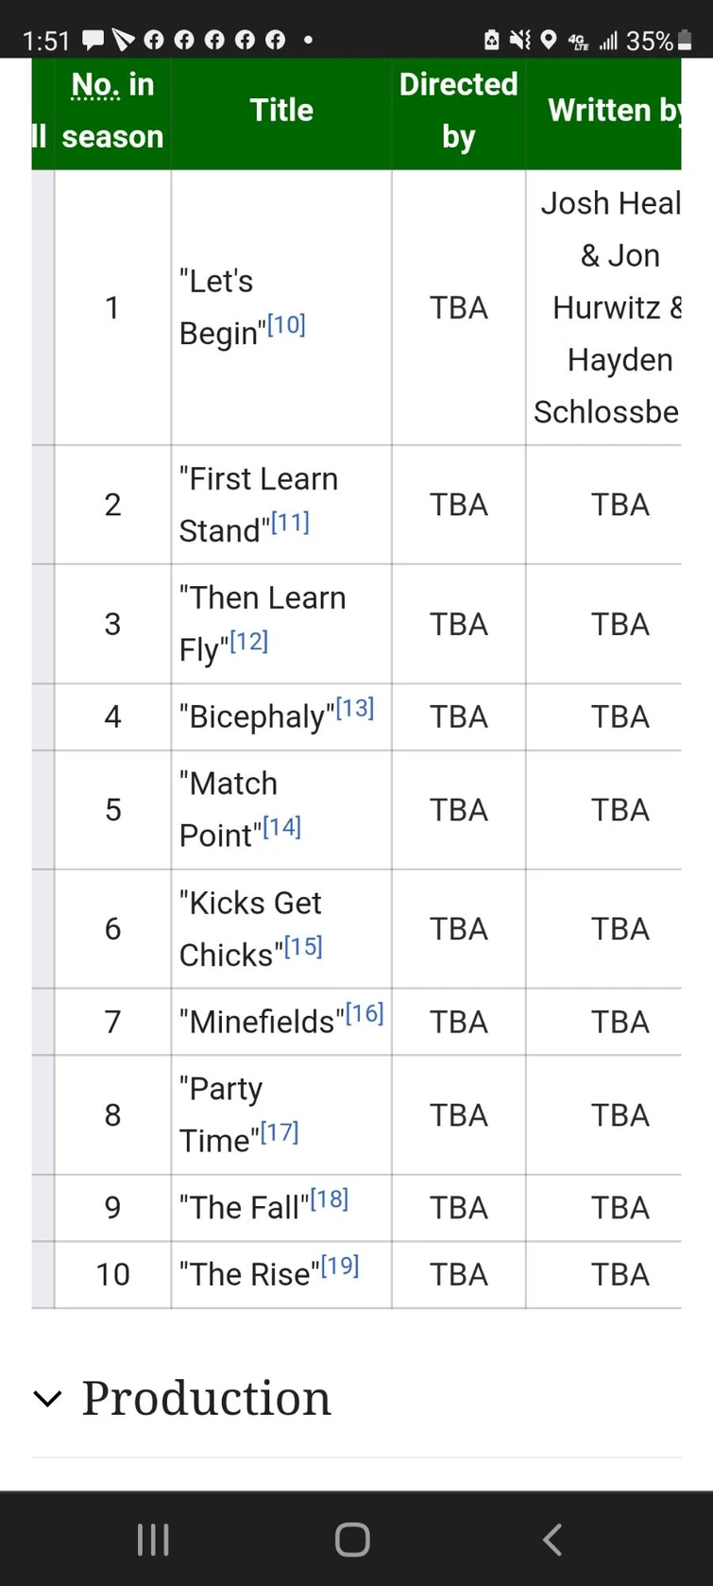Tap the 4G LTE network indicator
Viewport: 713px width, 1586px height.
(578, 40)
